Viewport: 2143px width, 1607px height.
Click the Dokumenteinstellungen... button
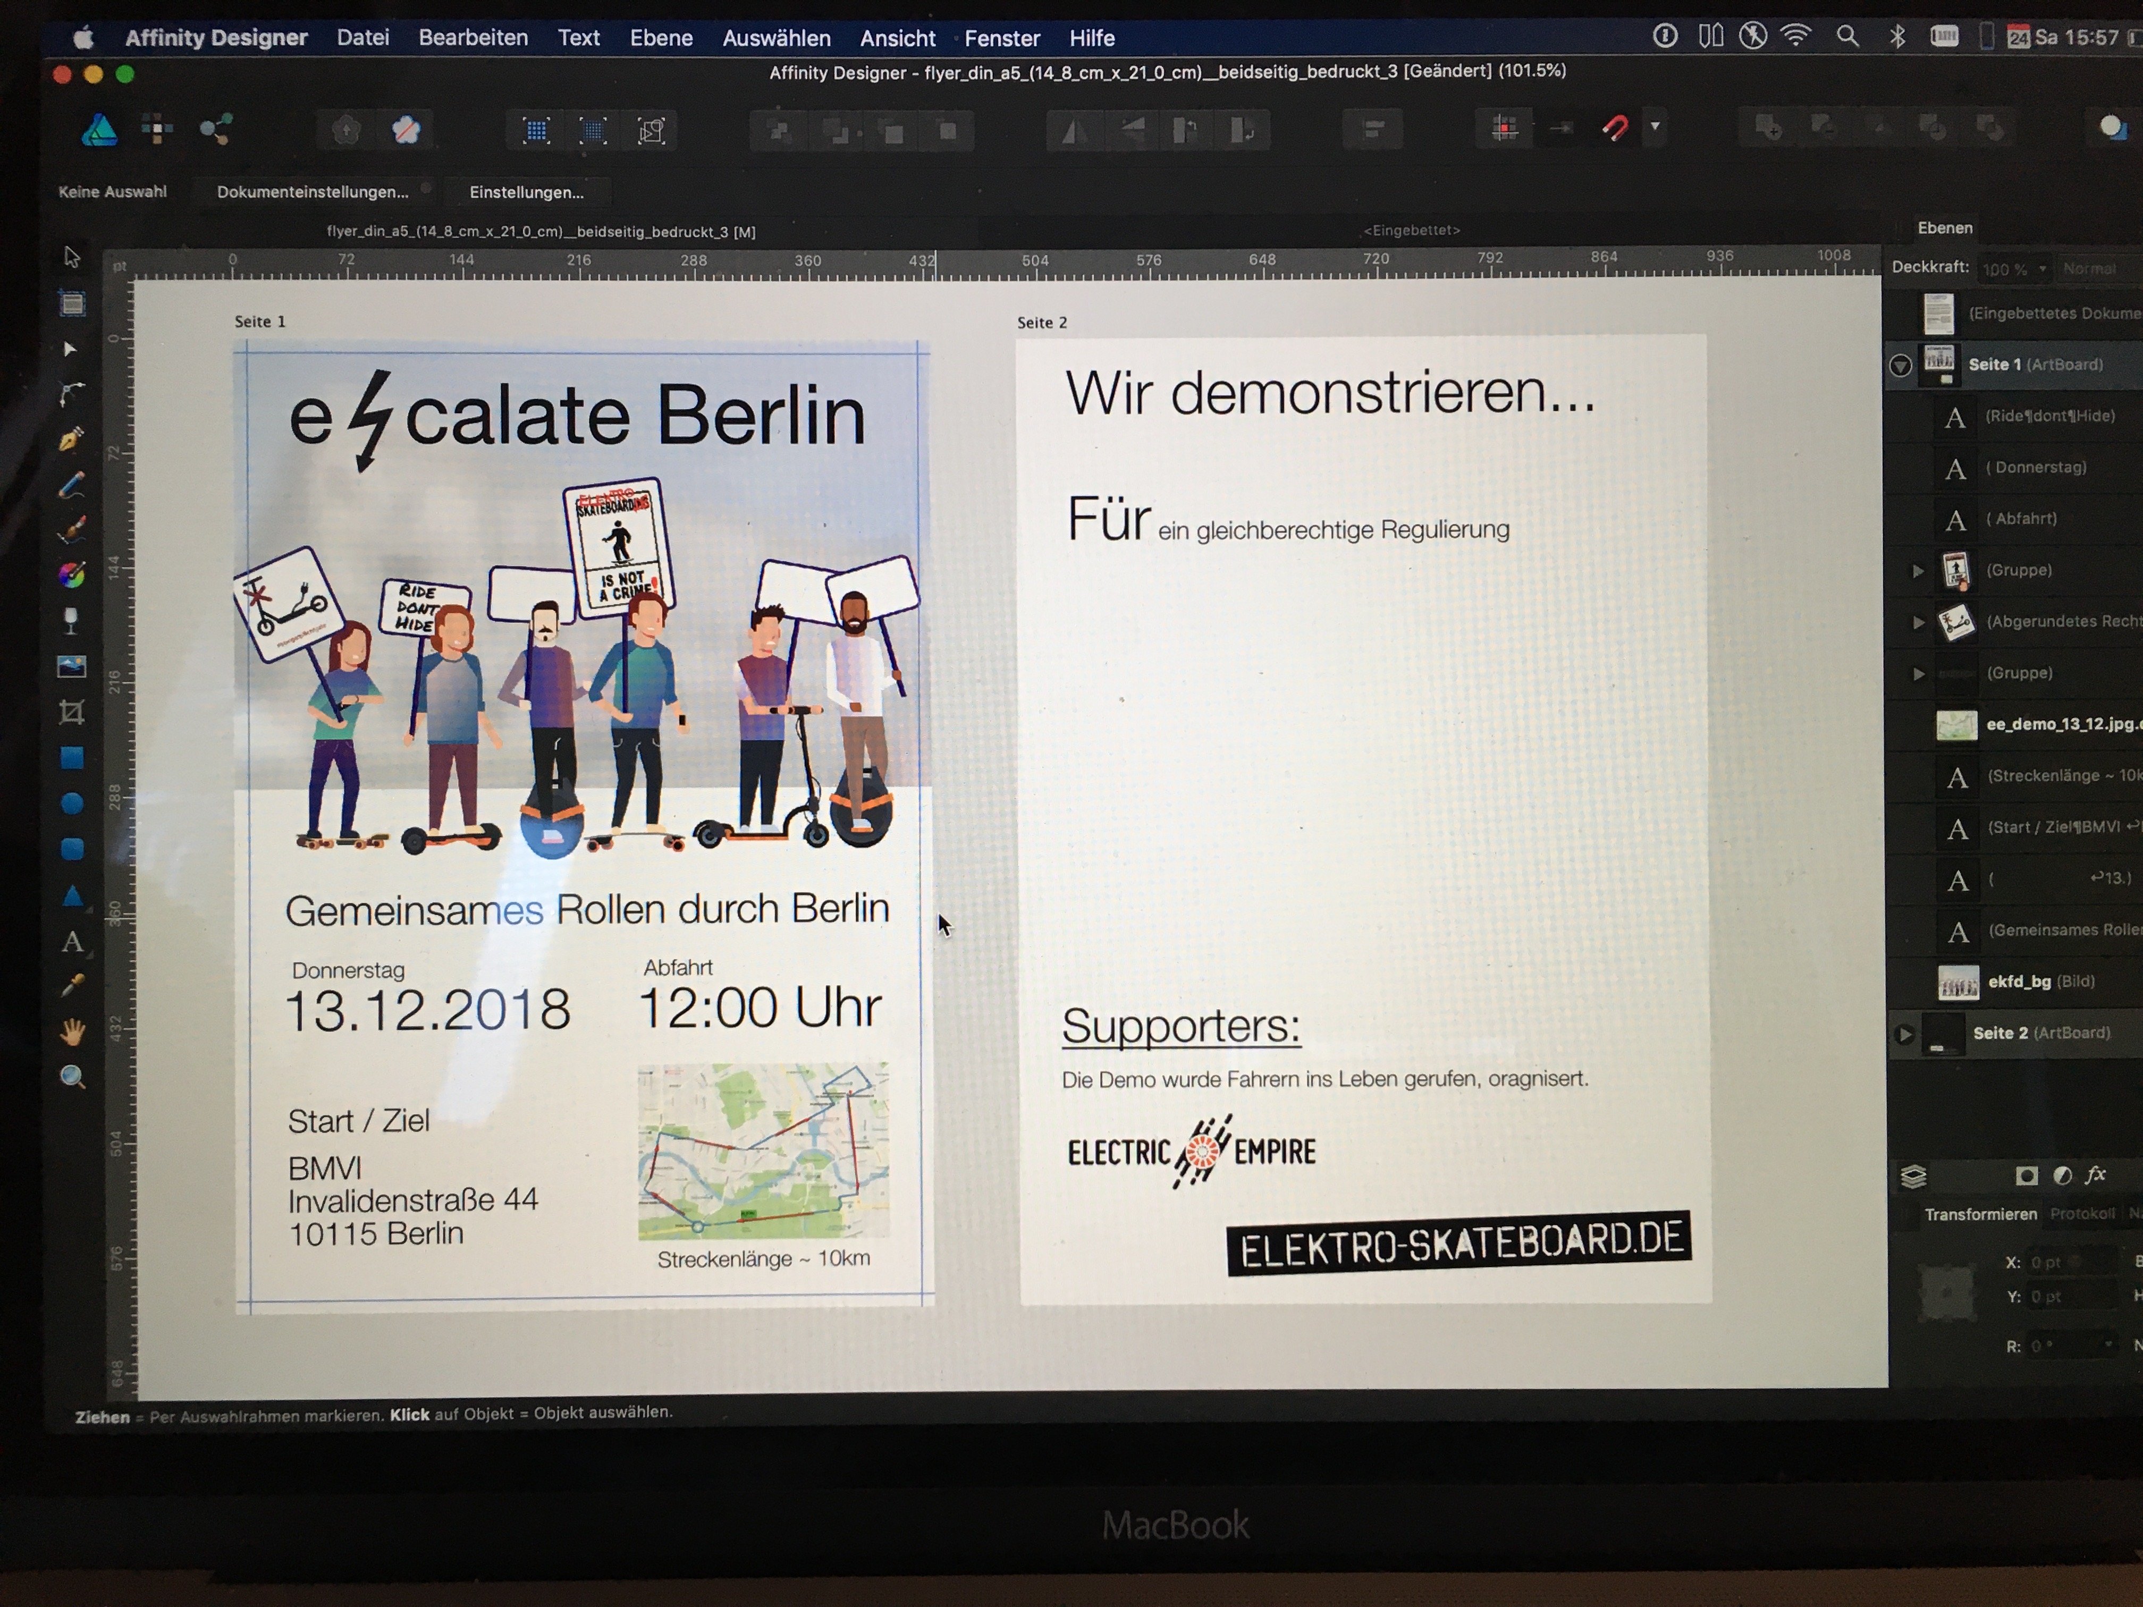click(313, 192)
